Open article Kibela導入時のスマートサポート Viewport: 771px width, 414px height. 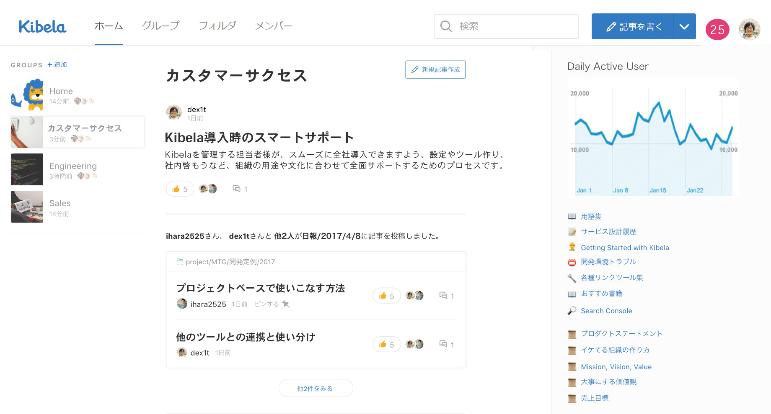click(x=259, y=137)
